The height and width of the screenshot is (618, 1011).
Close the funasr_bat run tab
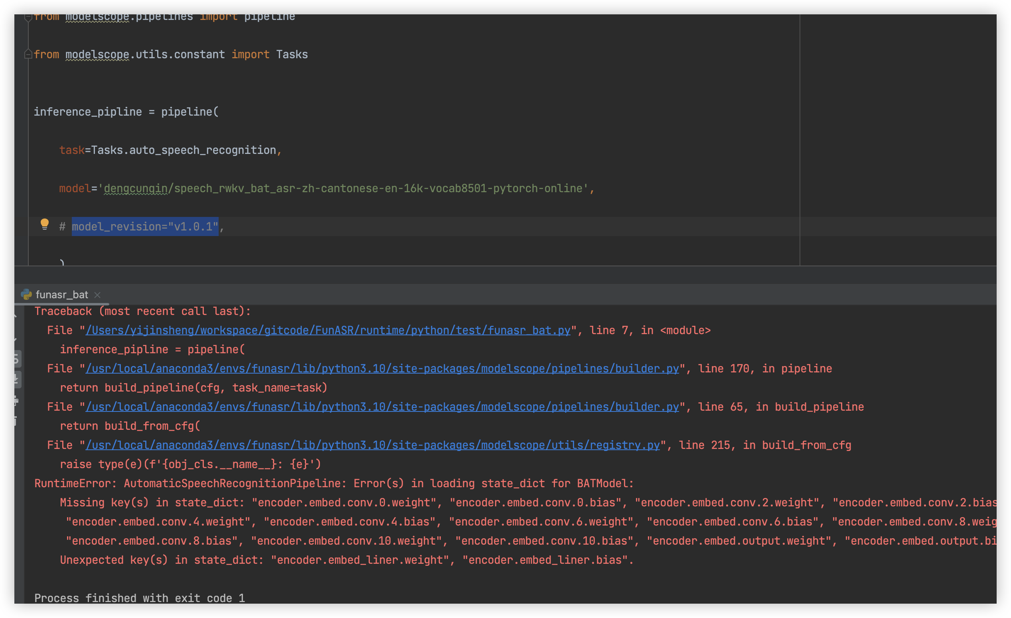click(x=97, y=295)
